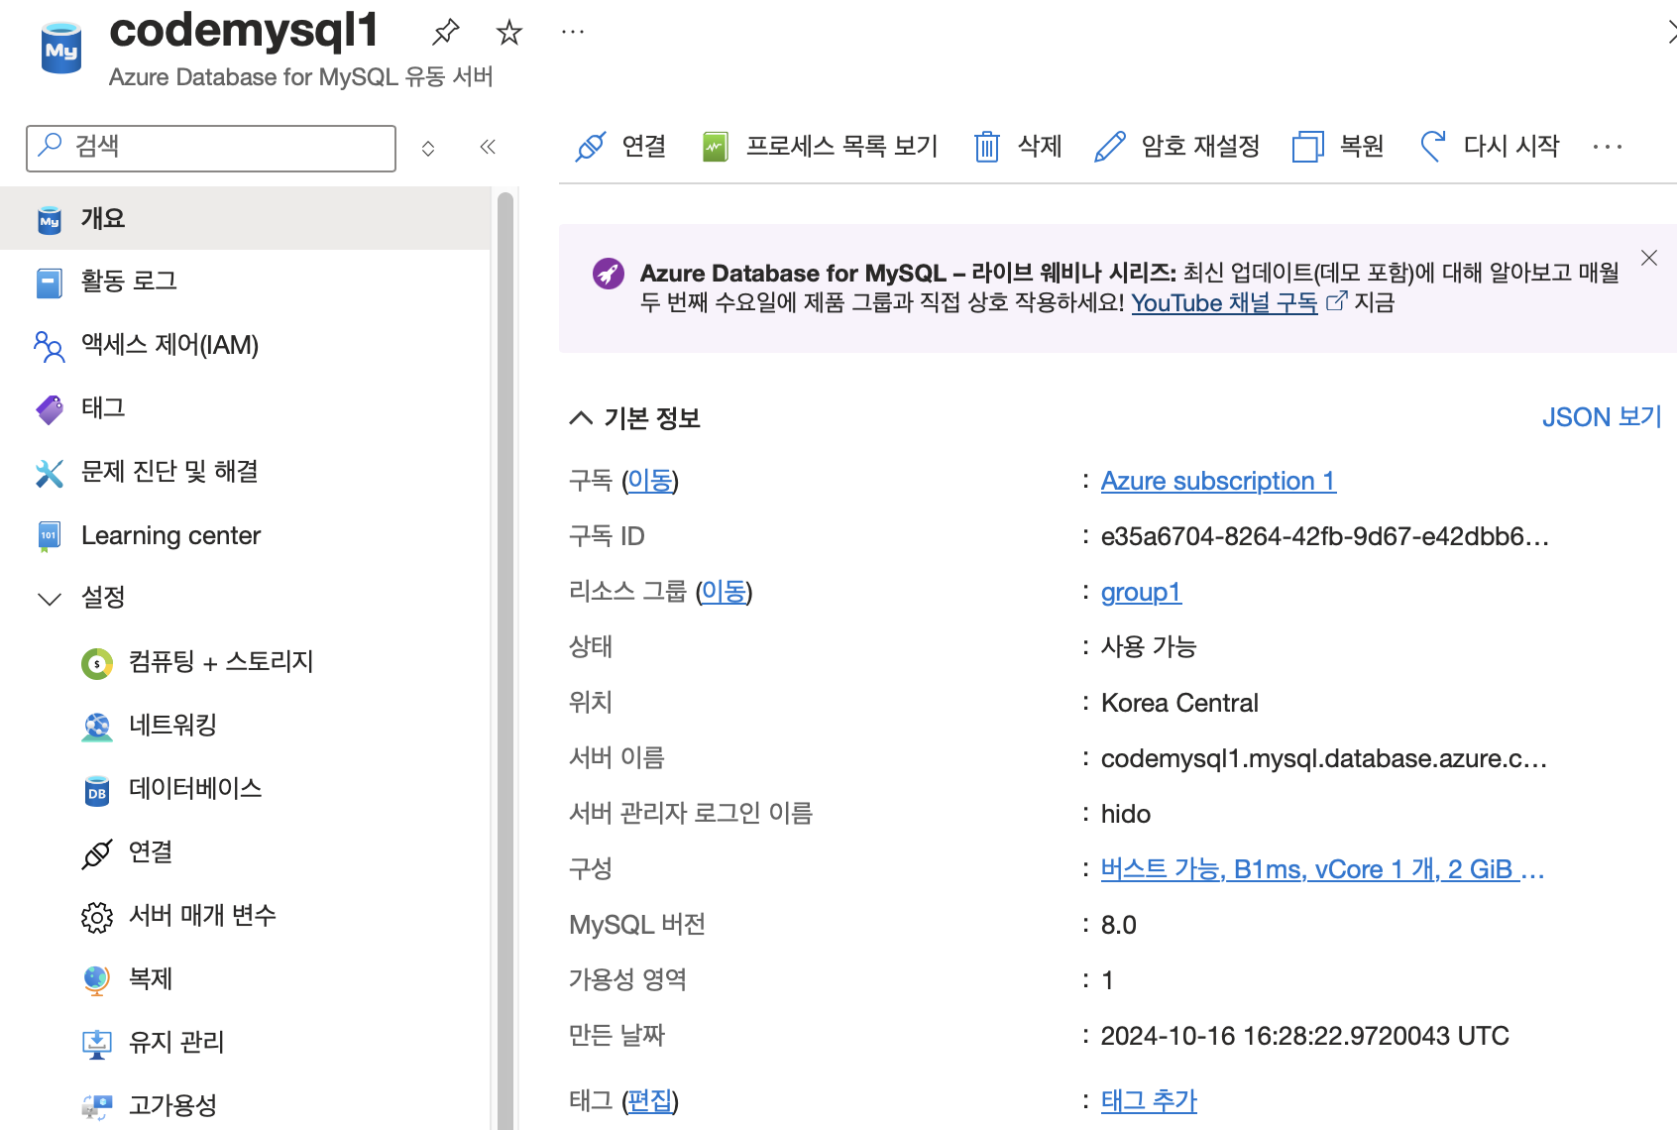The image size is (1677, 1130).
Task: Click the 네트워킹 globe icon
Action: [97, 727]
